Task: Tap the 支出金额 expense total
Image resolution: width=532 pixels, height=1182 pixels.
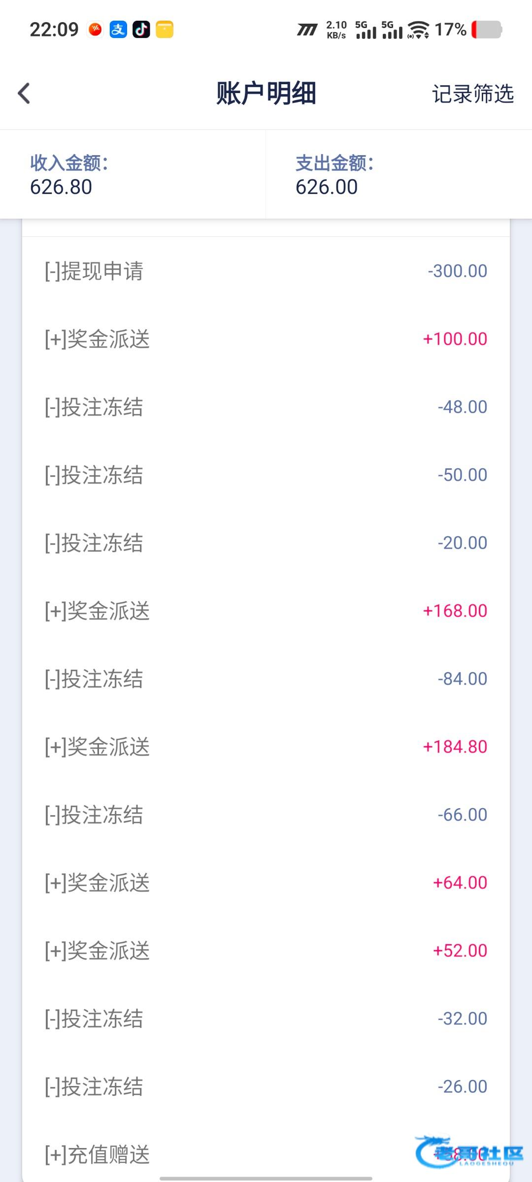Action: [335, 175]
